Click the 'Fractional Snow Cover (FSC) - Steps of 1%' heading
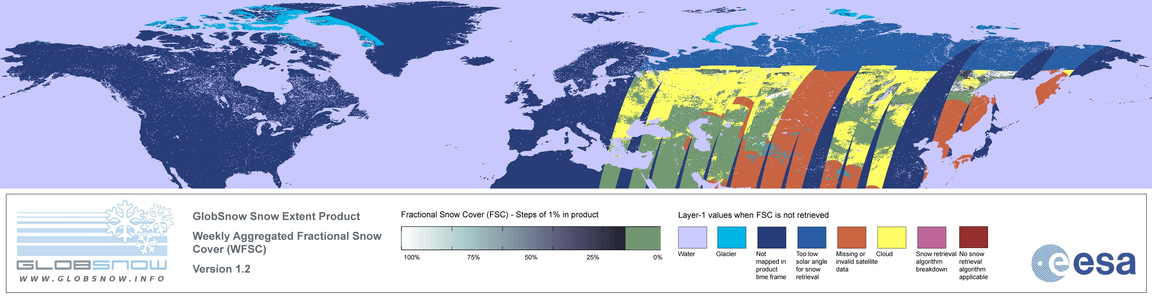Image resolution: width=1152 pixels, height=298 pixels. point(500,215)
